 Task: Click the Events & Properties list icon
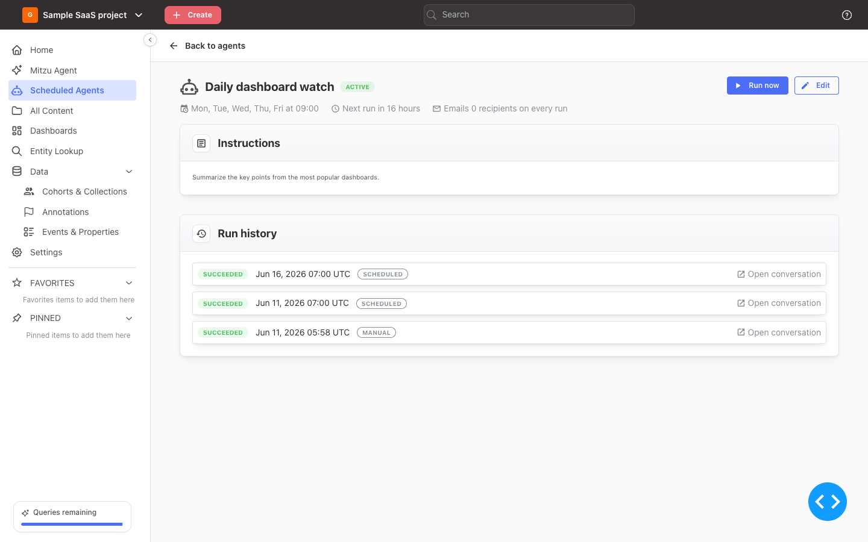click(29, 232)
